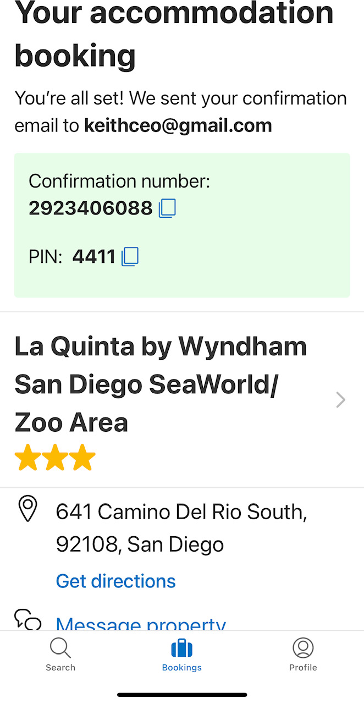Tap the map pin location icon
Screen dimensions: 364x704
[28, 508]
